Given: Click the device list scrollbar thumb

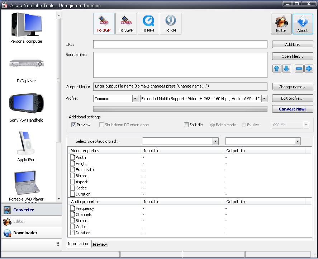Looking at the screenshot, I should tap(58, 80).
